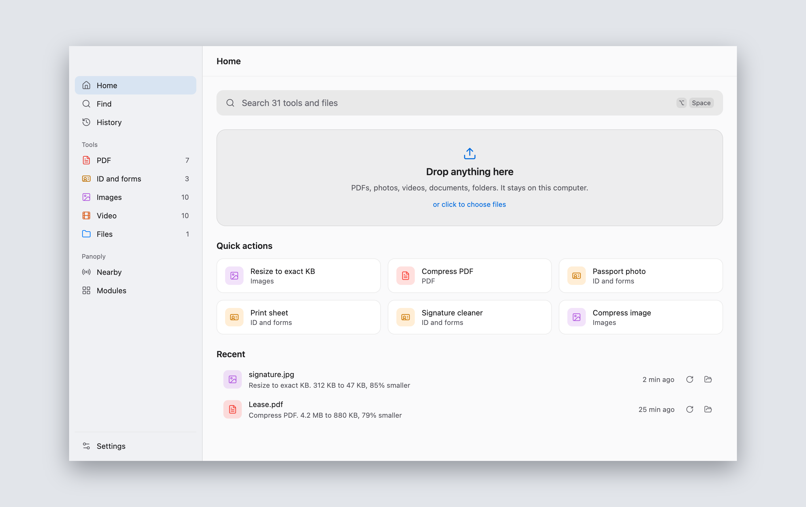Viewport: 806px width, 507px height.
Task: Launch the Resize to exact KB quick action
Action: [298, 276]
